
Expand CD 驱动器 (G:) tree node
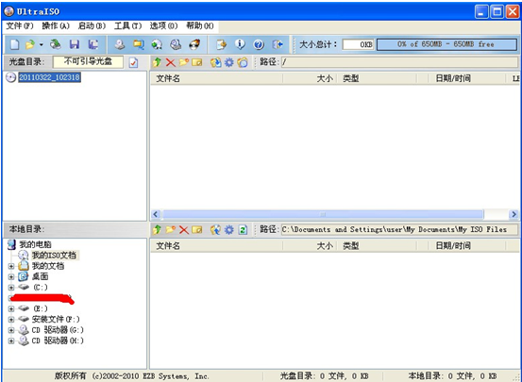coord(11,330)
